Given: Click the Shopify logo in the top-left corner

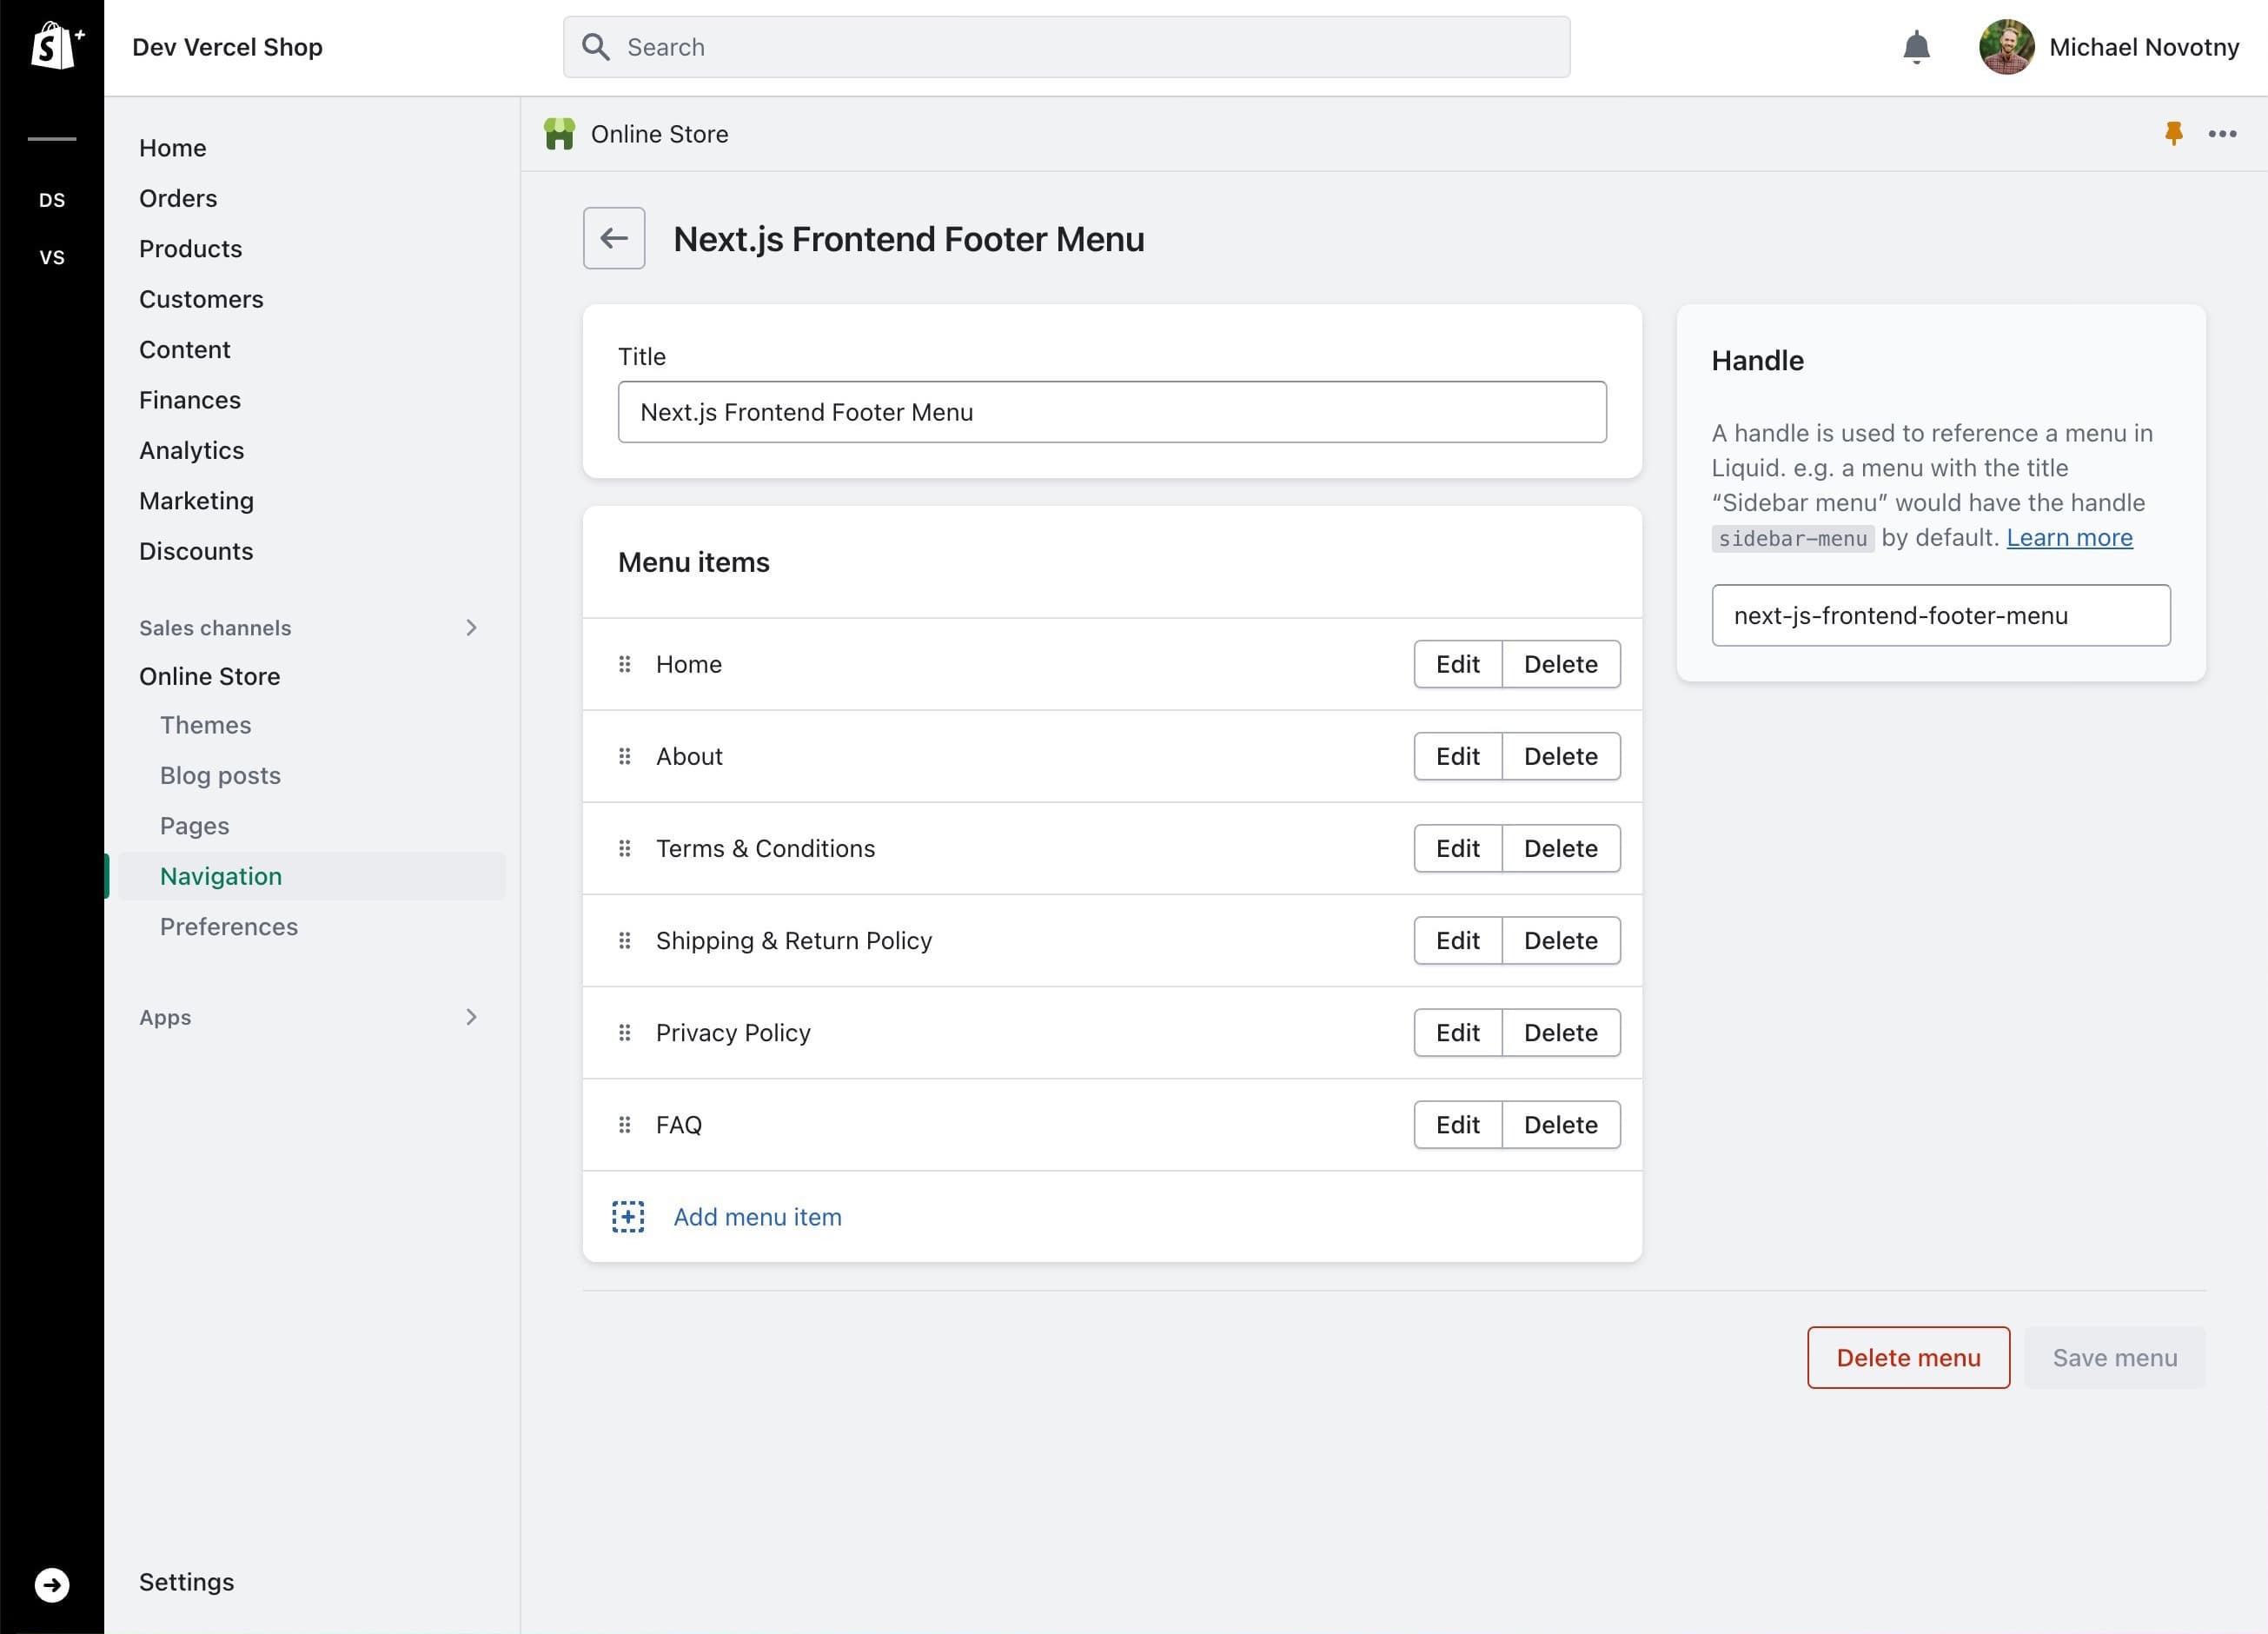Looking at the screenshot, I should pyautogui.click(x=53, y=46).
